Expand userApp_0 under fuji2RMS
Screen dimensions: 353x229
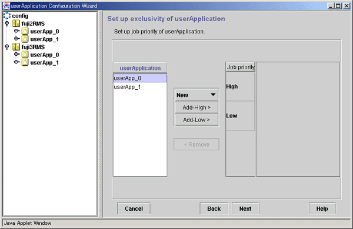click(16, 31)
